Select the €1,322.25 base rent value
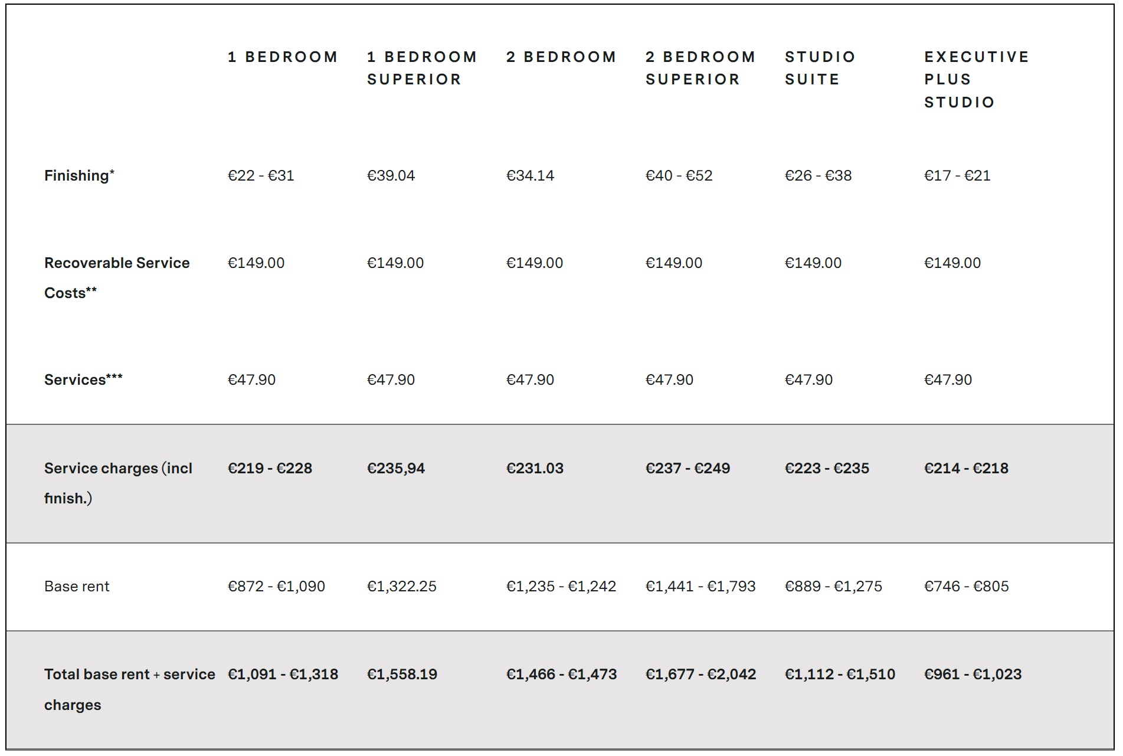1123x756 pixels. [x=402, y=587]
